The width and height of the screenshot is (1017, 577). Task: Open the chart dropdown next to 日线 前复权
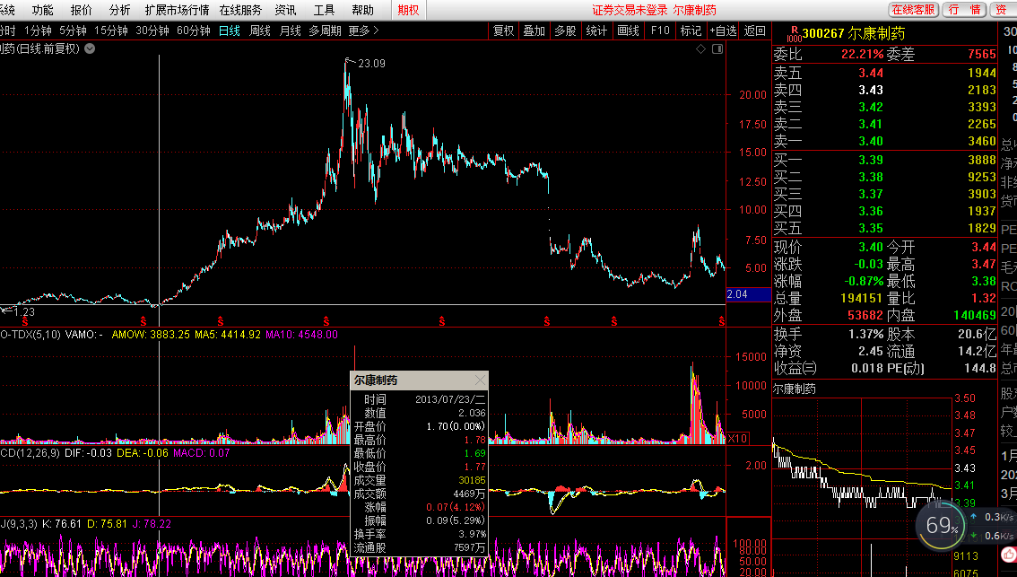90,48
